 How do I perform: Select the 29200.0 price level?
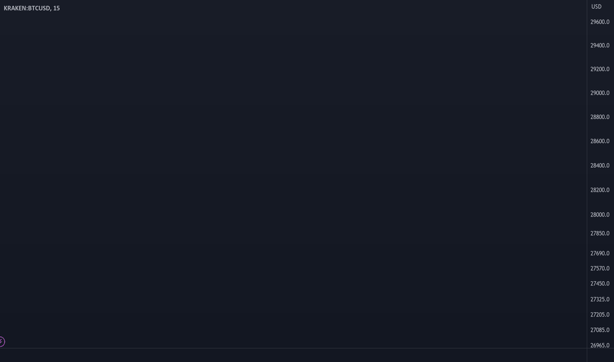pos(600,69)
